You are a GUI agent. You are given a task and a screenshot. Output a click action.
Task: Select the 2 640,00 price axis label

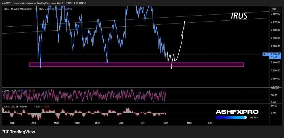click(x=275, y=63)
